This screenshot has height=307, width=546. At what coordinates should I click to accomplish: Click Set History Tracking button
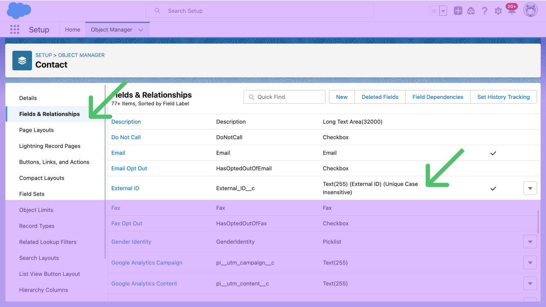click(x=503, y=97)
